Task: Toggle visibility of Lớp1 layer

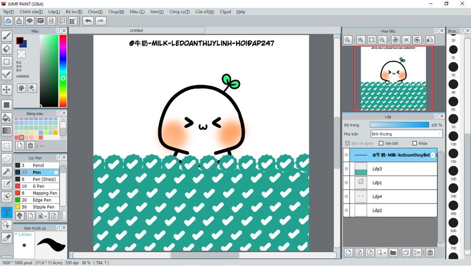Action: [346, 183]
